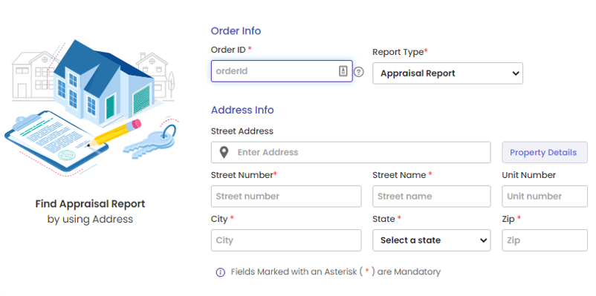Click the Order ID help question-mark icon

358,72
